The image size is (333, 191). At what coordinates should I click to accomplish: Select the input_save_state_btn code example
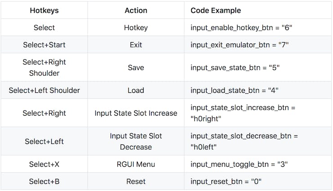[x=235, y=67]
